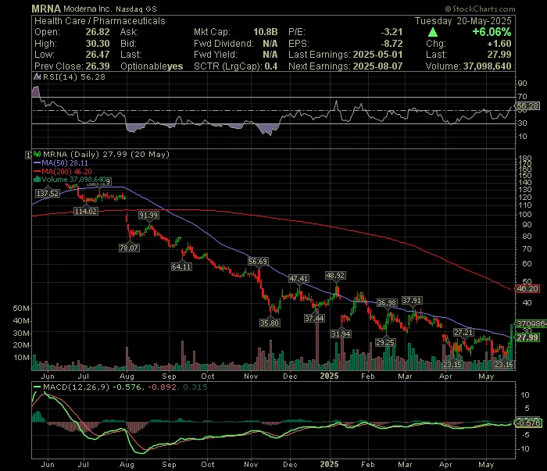The height and width of the screenshot is (471, 547).
Task: Click the 36.98 price annotation
Action: click(387, 303)
